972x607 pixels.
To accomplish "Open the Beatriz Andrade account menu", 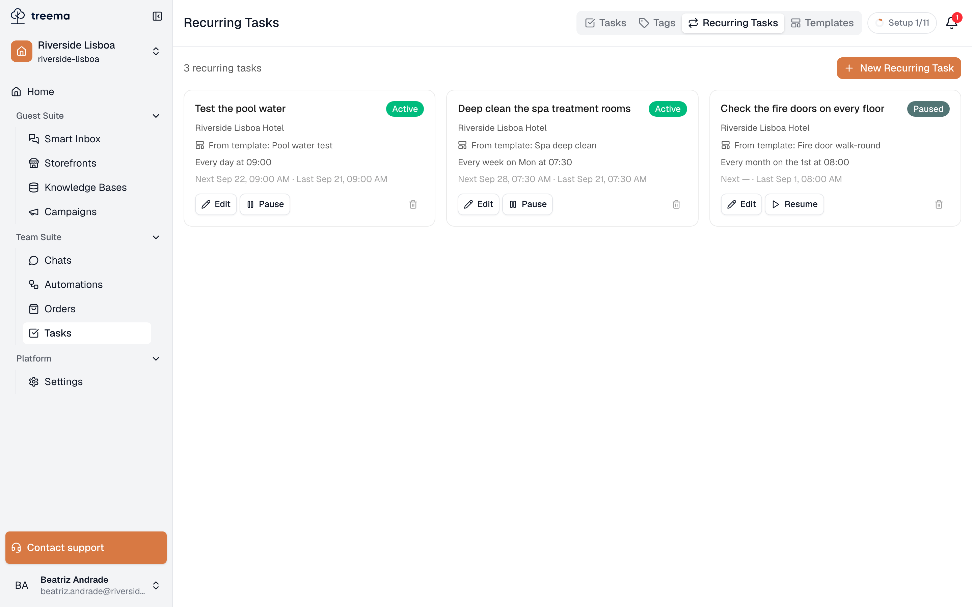I will (x=86, y=585).
